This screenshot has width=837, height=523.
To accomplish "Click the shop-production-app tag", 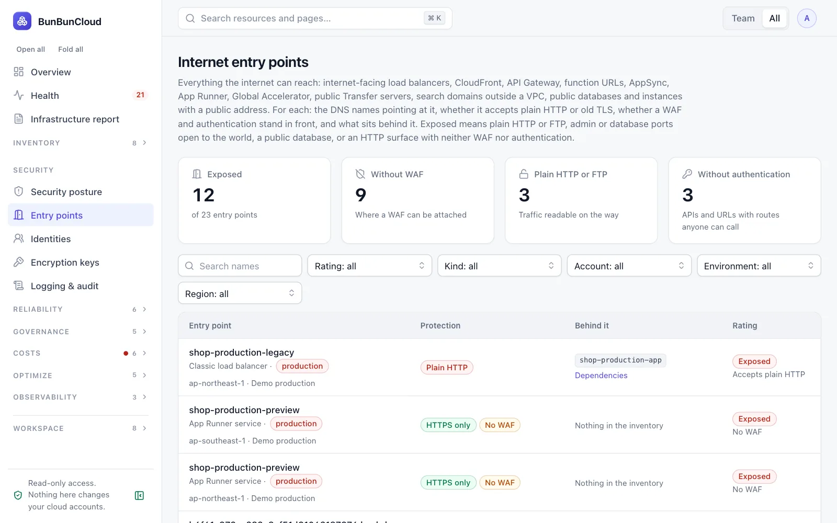I will click(620, 360).
